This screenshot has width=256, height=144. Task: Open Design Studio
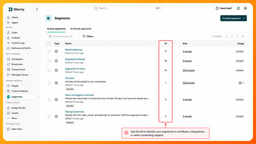click(16, 108)
